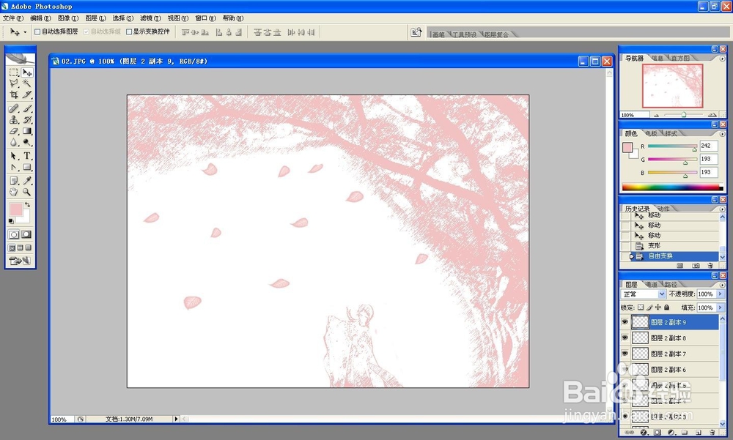Open the 文件 menu

(12, 18)
